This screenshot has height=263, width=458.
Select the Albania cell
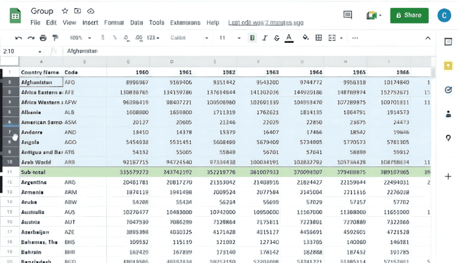point(41,112)
